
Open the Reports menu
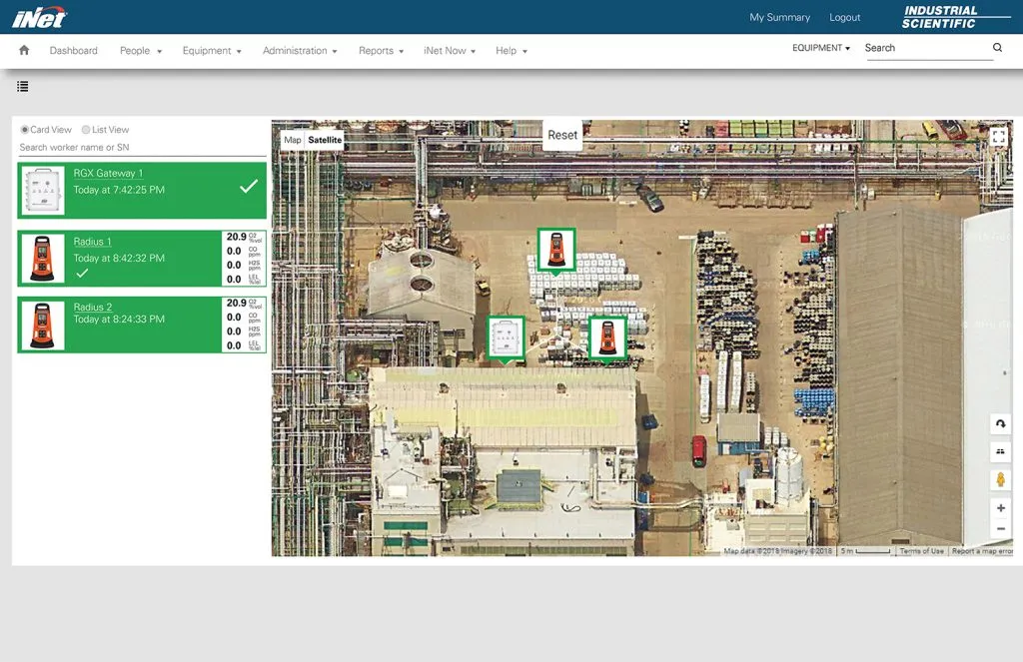click(381, 51)
